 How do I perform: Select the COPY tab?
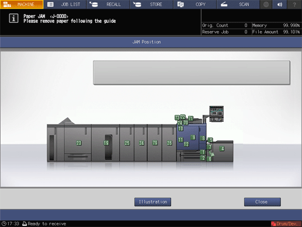click(195, 4)
